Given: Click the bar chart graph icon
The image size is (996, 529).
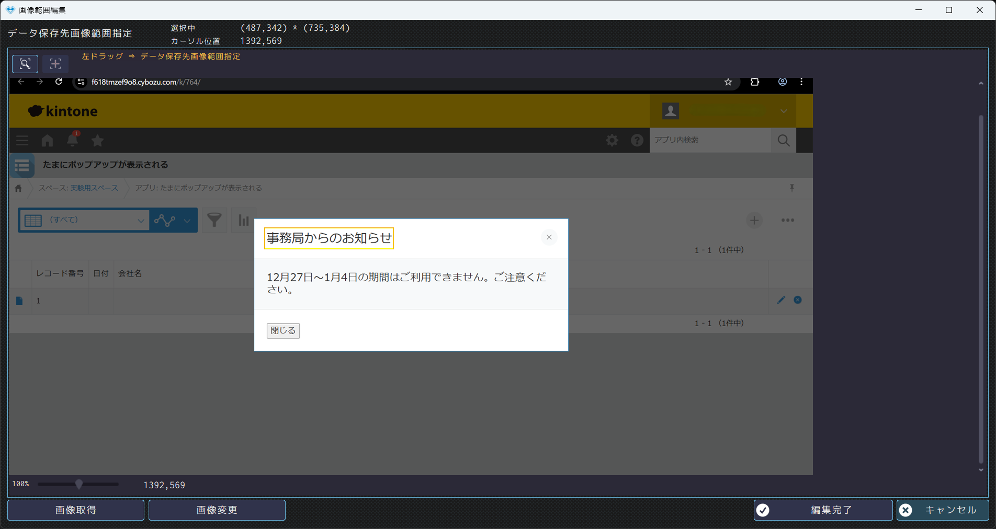Looking at the screenshot, I should pyautogui.click(x=244, y=220).
